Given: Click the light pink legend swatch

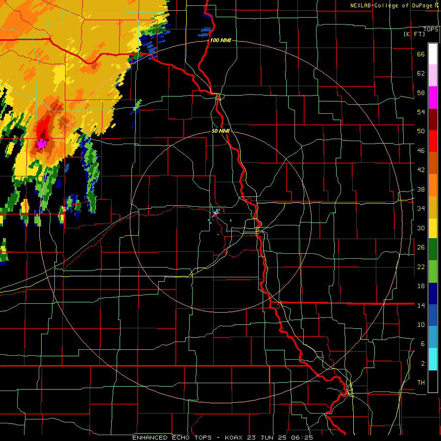Looking at the screenshot, I should pyautogui.click(x=433, y=75).
